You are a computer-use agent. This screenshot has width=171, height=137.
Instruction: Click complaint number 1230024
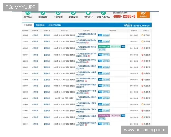click(x=25, y=55)
